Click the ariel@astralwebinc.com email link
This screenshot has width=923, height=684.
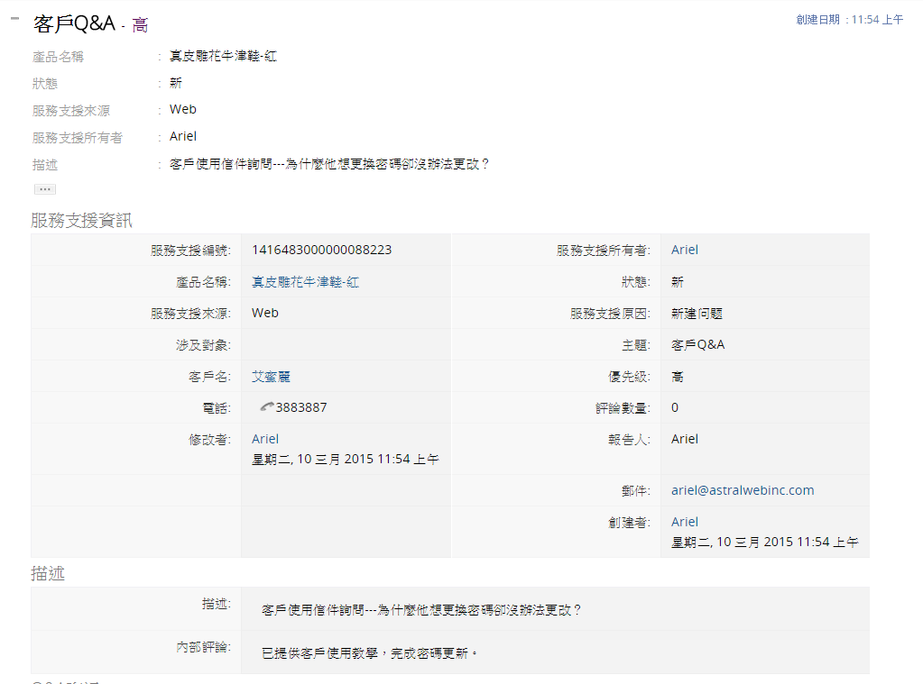(x=743, y=490)
